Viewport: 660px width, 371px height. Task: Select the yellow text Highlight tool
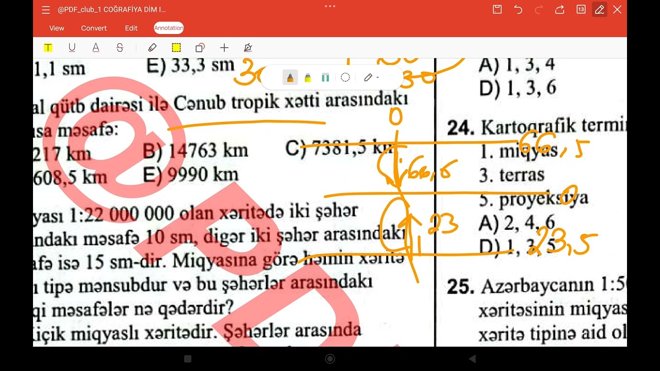(48, 48)
